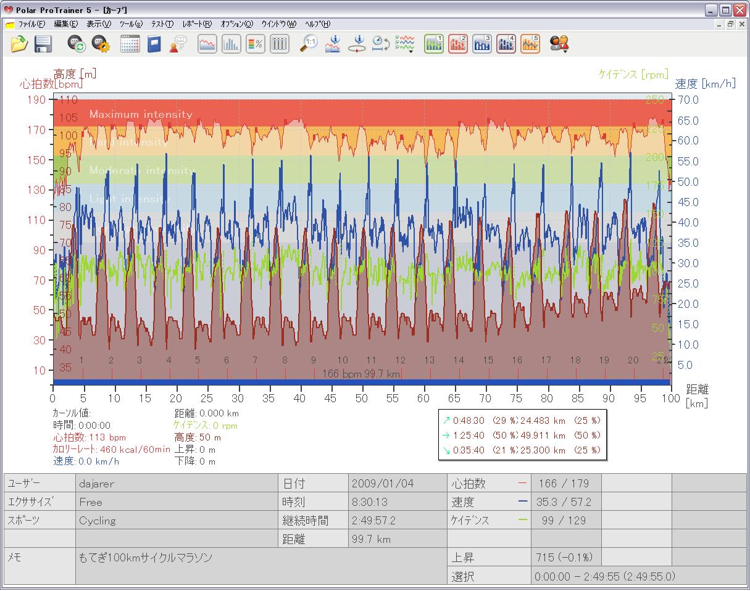Click lap 1 marker label in chart
This screenshot has height=591, width=750.
(x=81, y=360)
